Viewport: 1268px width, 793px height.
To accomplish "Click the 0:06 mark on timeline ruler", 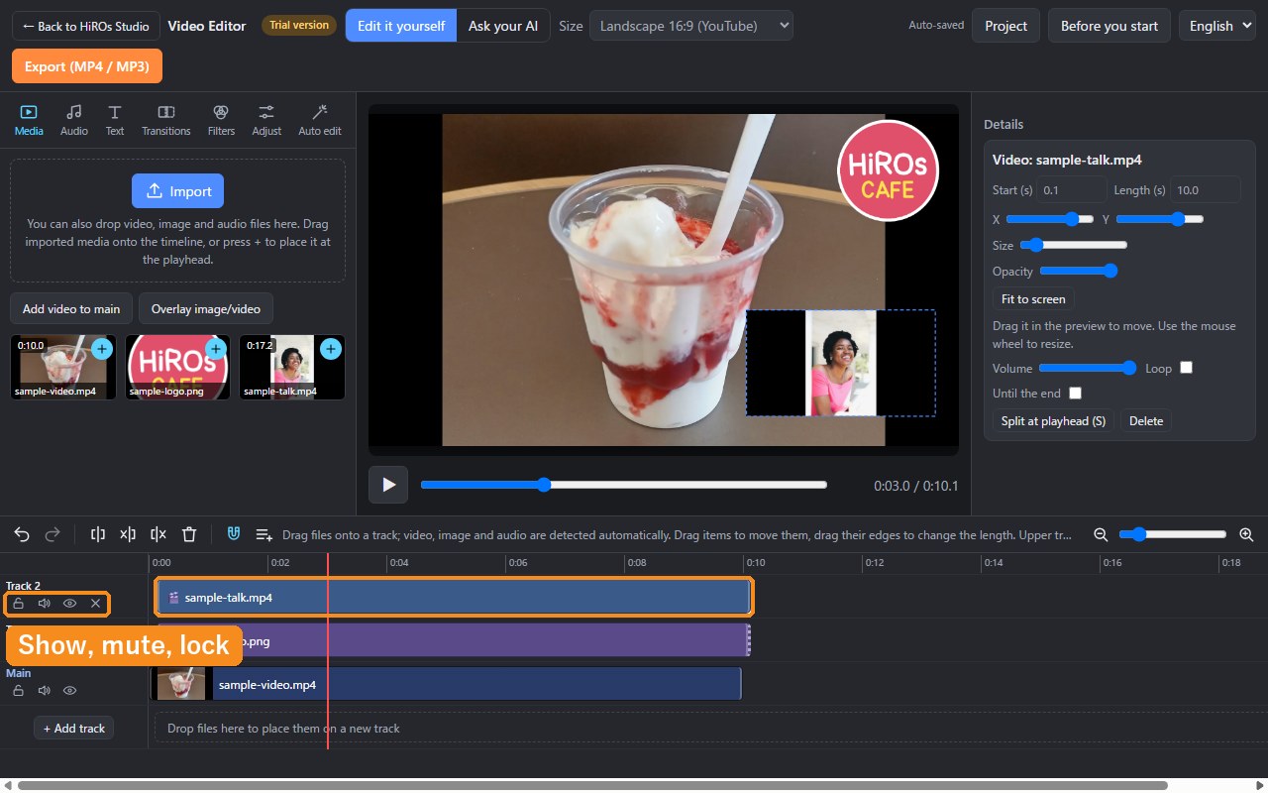I will [517, 563].
